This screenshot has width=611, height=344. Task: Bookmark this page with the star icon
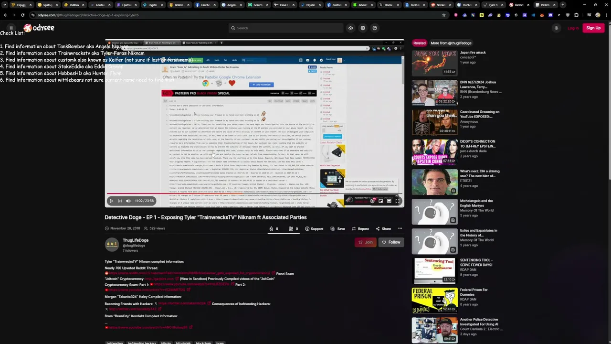444,15
